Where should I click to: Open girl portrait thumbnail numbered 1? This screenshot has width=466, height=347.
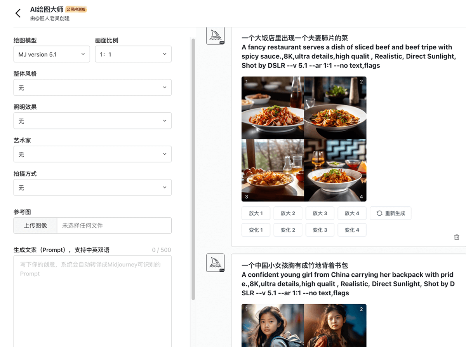273,326
